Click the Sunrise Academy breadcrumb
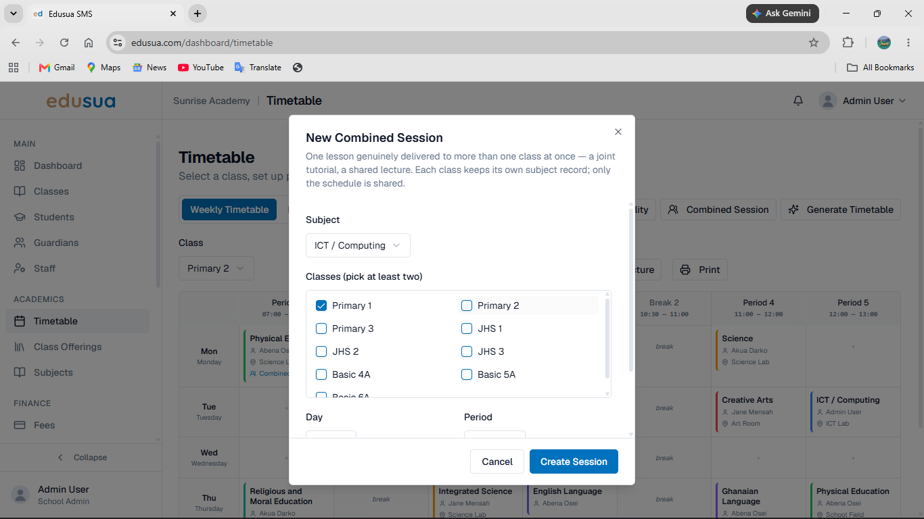The width and height of the screenshot is (924, 519). (212, 101)
